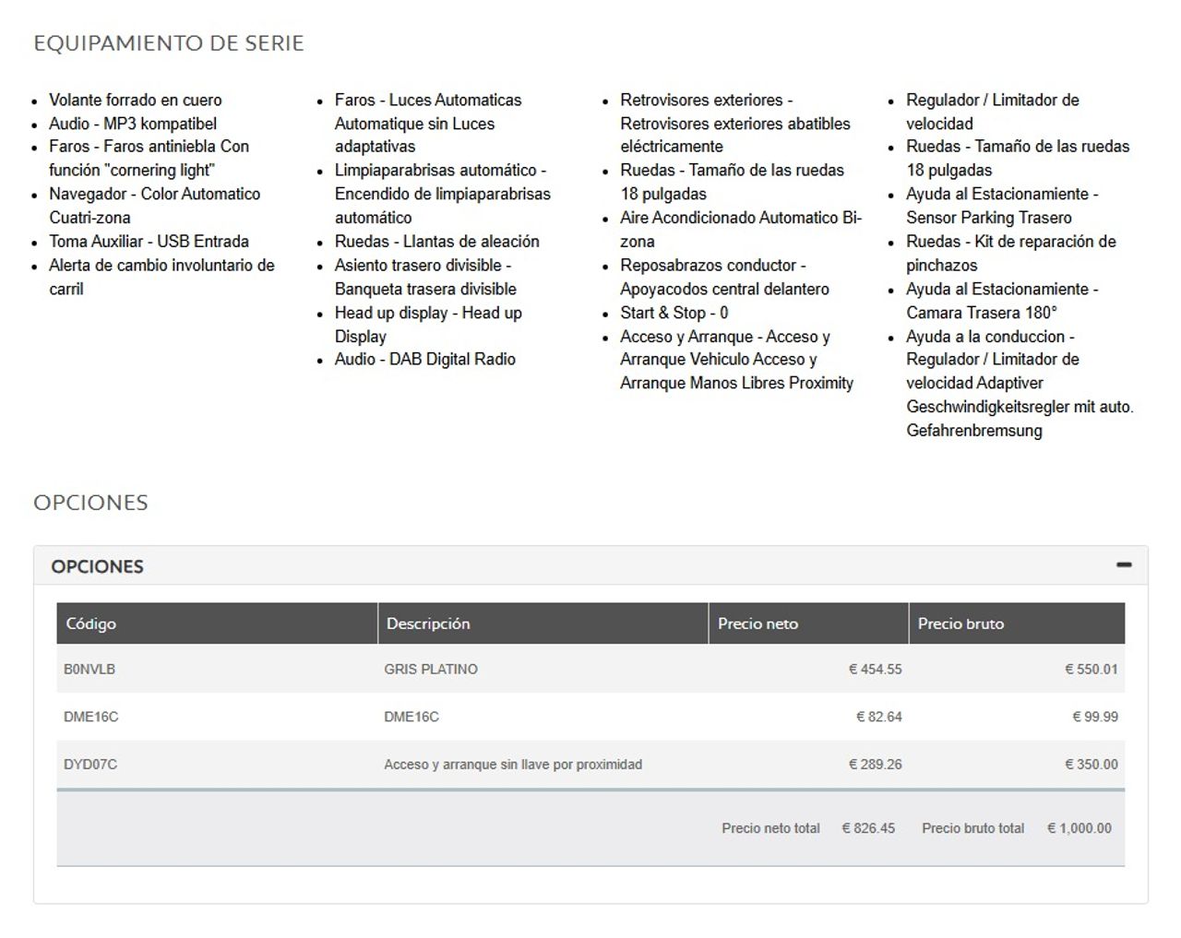Click total net value € 826.45

coord(868,828)
